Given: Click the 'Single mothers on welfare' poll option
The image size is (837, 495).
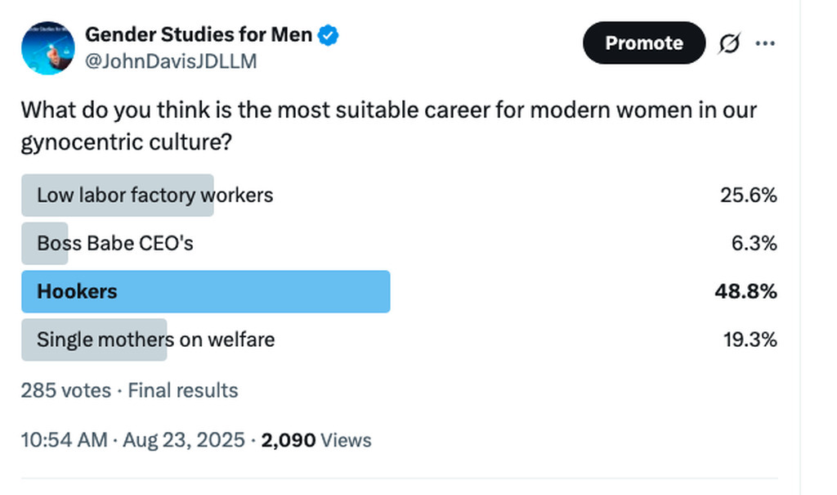Looking at the screenshot, I should click(x=155, y=340).
